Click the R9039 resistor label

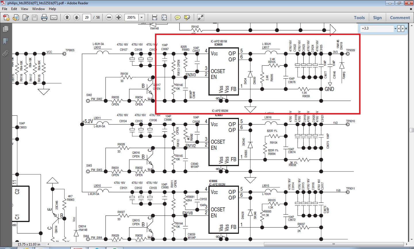point(306,96)
